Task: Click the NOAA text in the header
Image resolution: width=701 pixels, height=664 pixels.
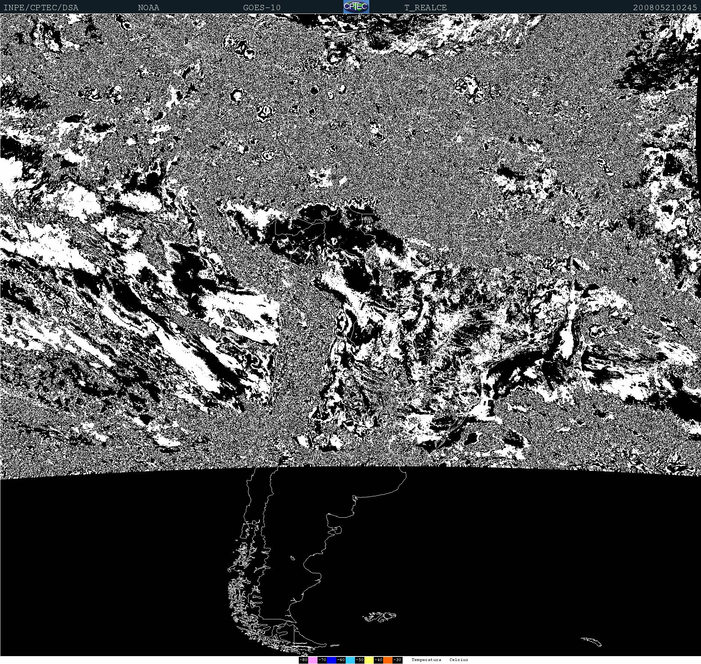Action: (148, 8)
